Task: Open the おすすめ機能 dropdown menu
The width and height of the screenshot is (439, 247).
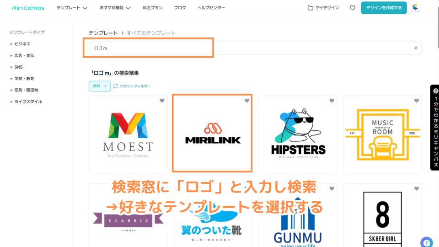Action: (x=115, y=8)
